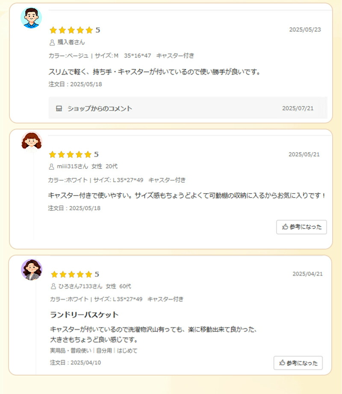Click the purple-background avatar on ひろさん7133 review

coord(32,270)
